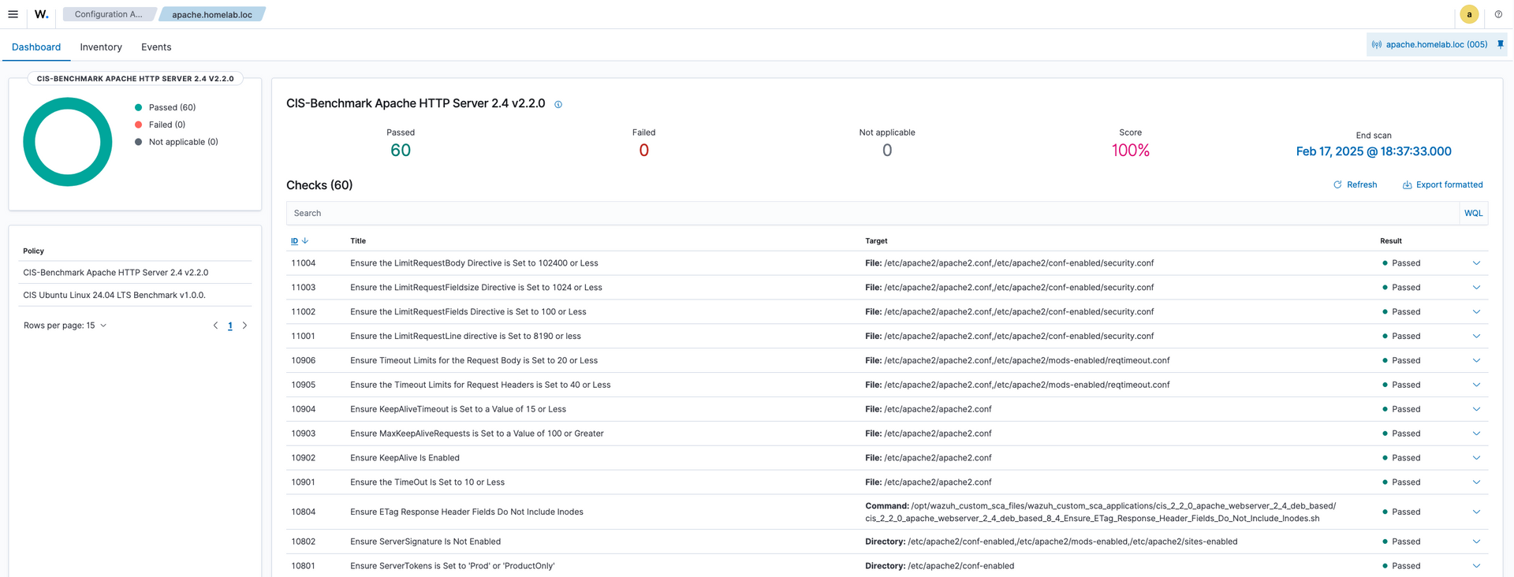
Task: Select the apache.homelab.loc breadcrumb
Action: pos(212,14)
